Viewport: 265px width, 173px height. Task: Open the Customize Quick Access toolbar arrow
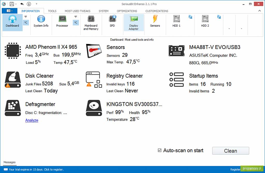[x=36, y=4]
